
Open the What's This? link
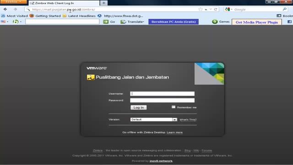(x=188, y=120)
